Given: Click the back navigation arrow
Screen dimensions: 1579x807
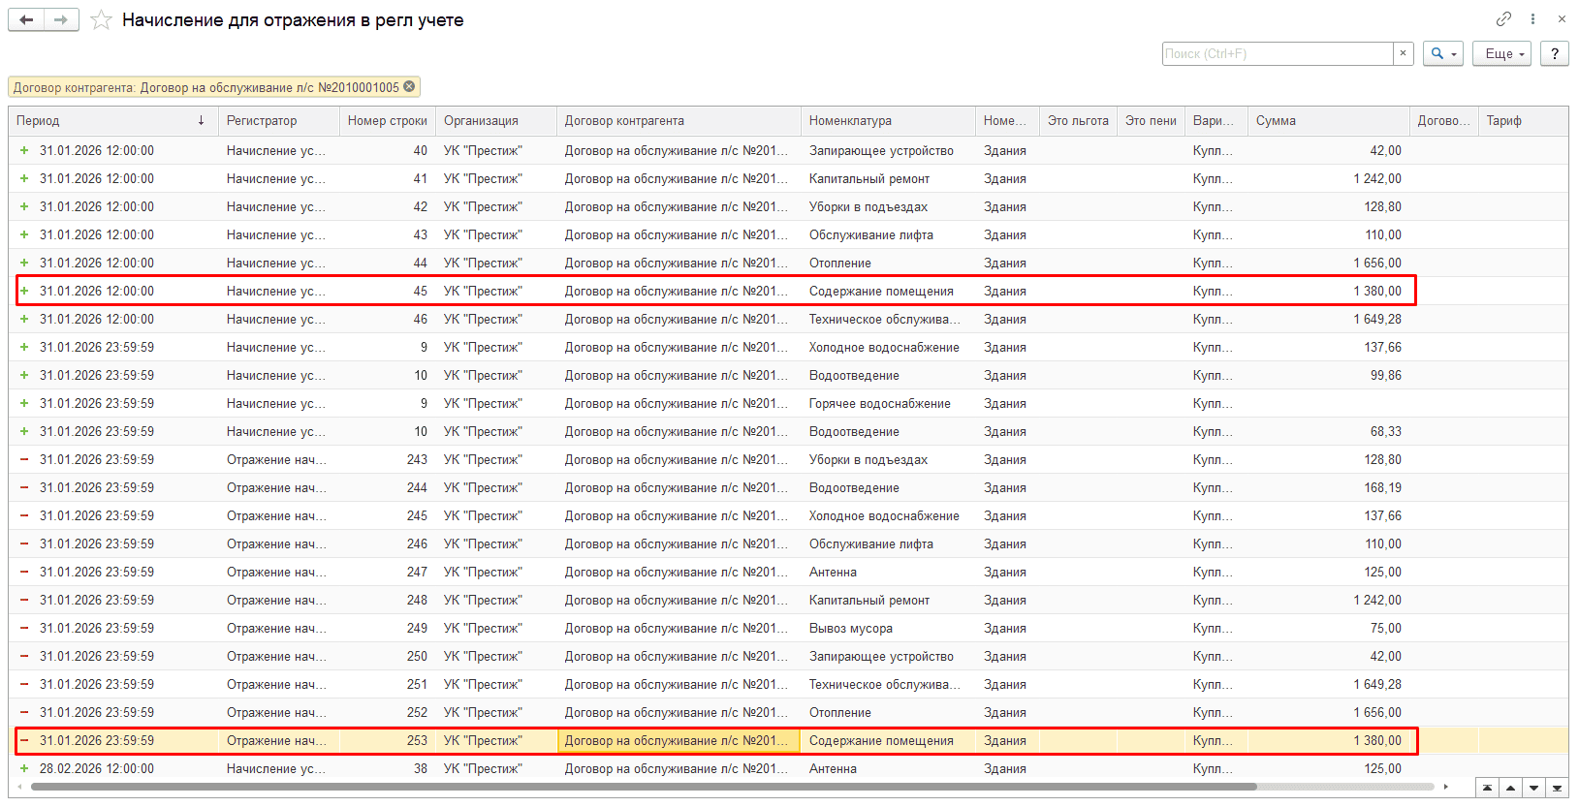Looking at the screenshot, I should tap(26, 20).
